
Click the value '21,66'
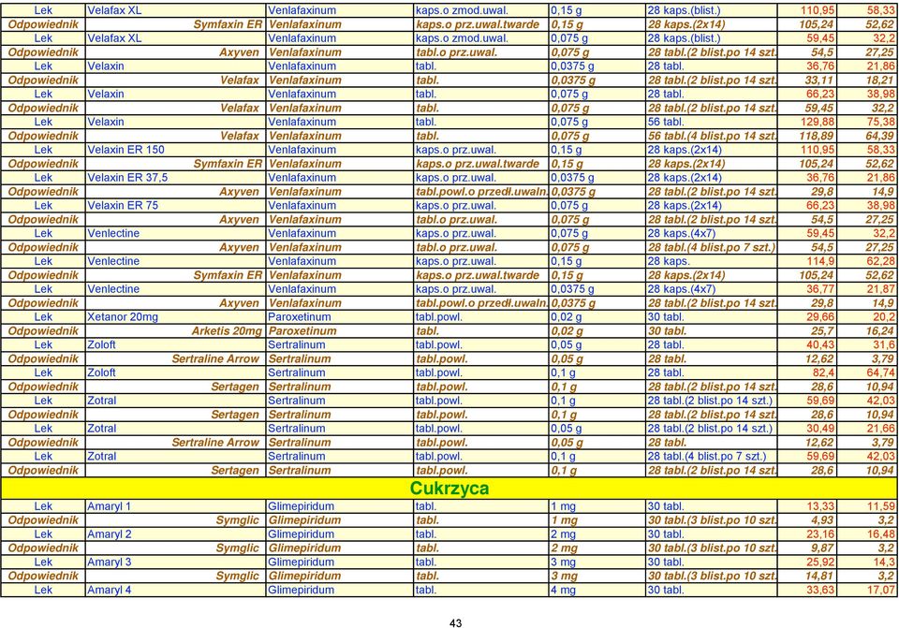click(880, 429)
